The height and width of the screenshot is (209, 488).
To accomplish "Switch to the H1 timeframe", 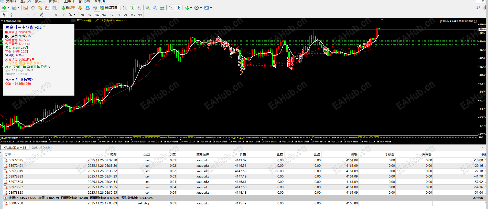I will point(111,15).
